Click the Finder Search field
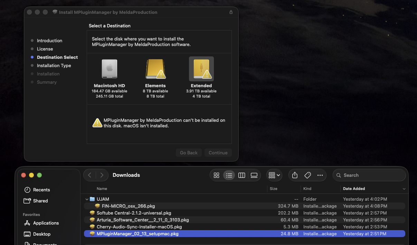Image resolution: width=417 pixels, height=245 pixels. point(369,175)
